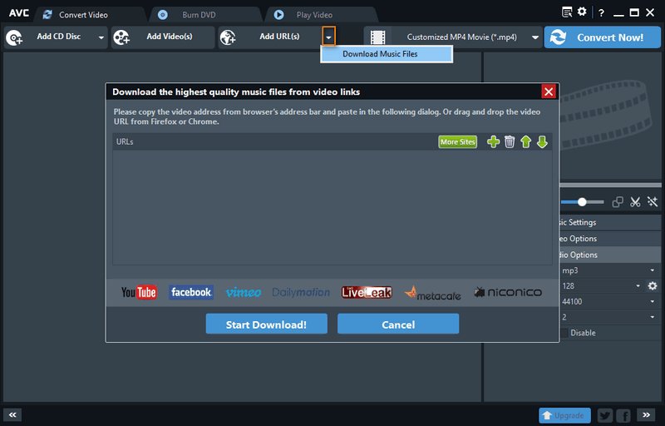The image size is (665, 426).
Task: Click the green plus add URL icon
Action: [493, 141]
